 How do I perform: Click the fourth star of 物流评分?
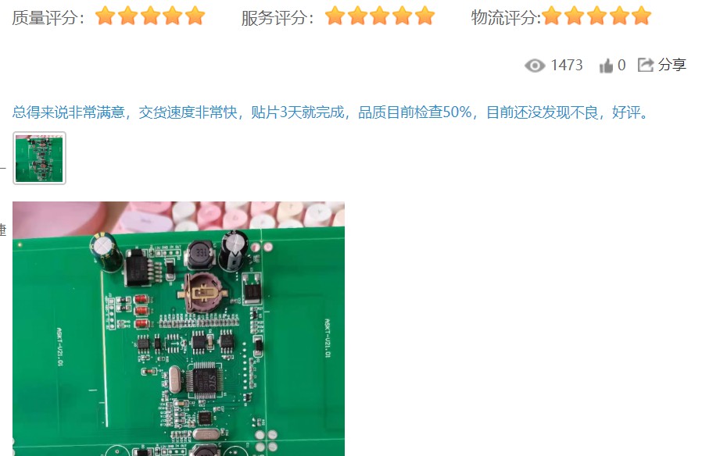tap(620, 16)
